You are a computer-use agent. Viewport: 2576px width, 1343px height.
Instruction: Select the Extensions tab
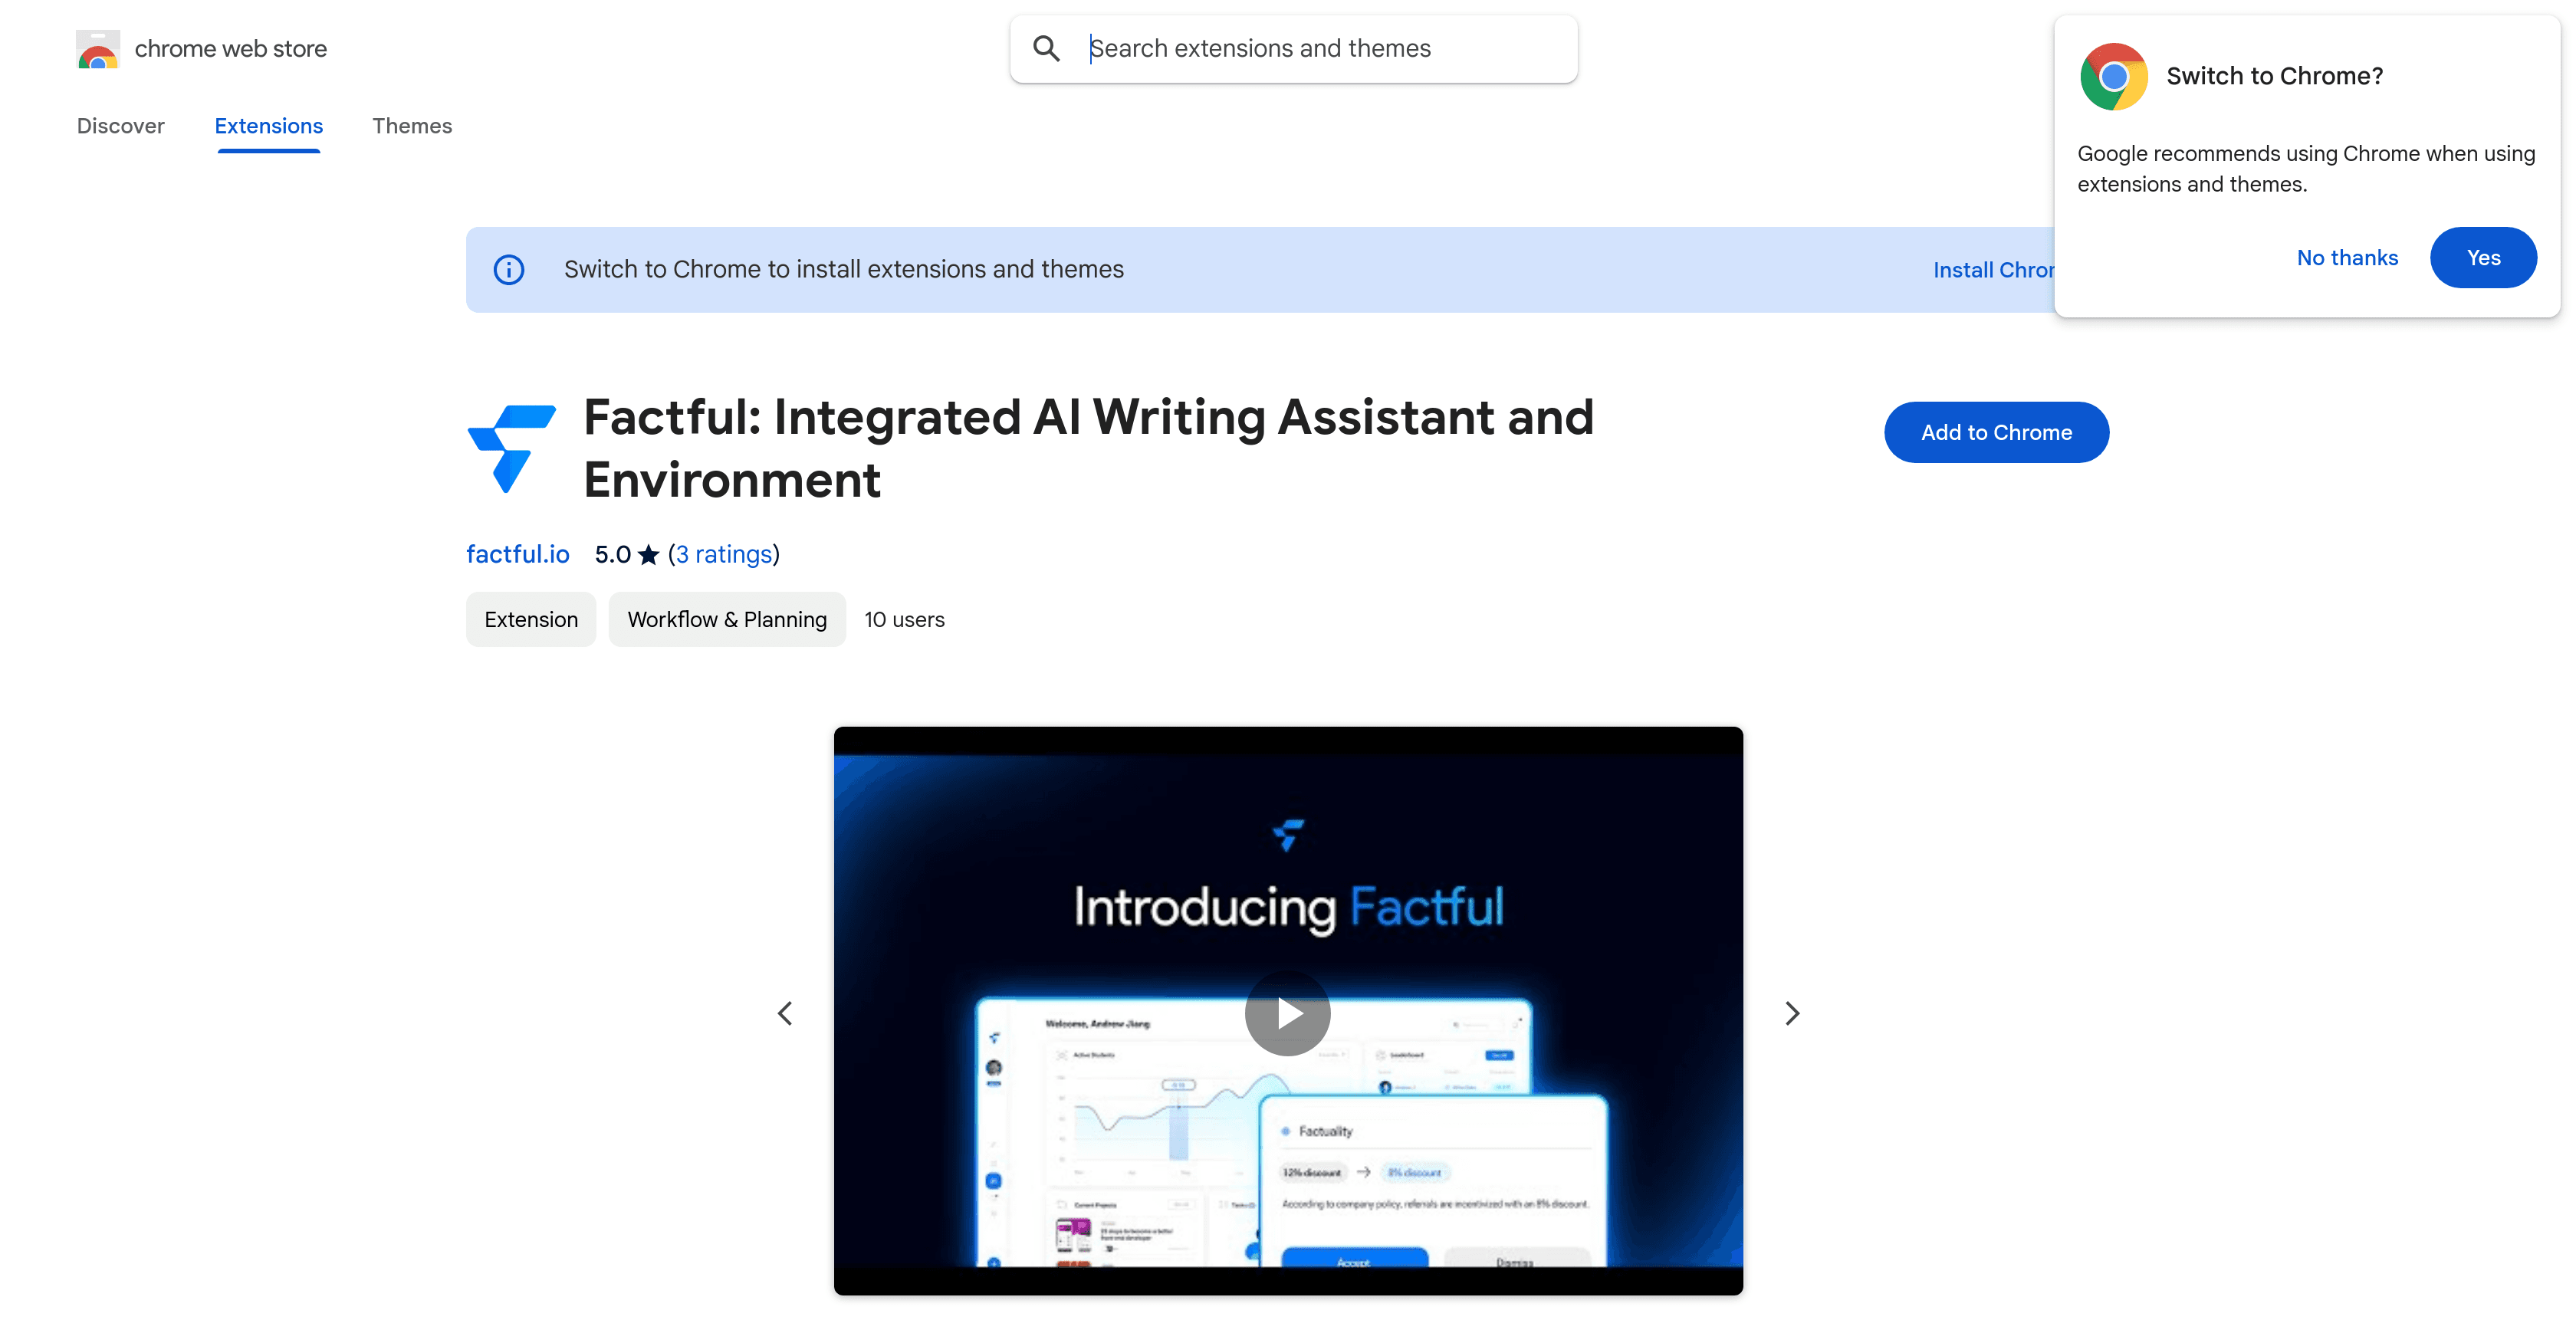pos(268,126)
